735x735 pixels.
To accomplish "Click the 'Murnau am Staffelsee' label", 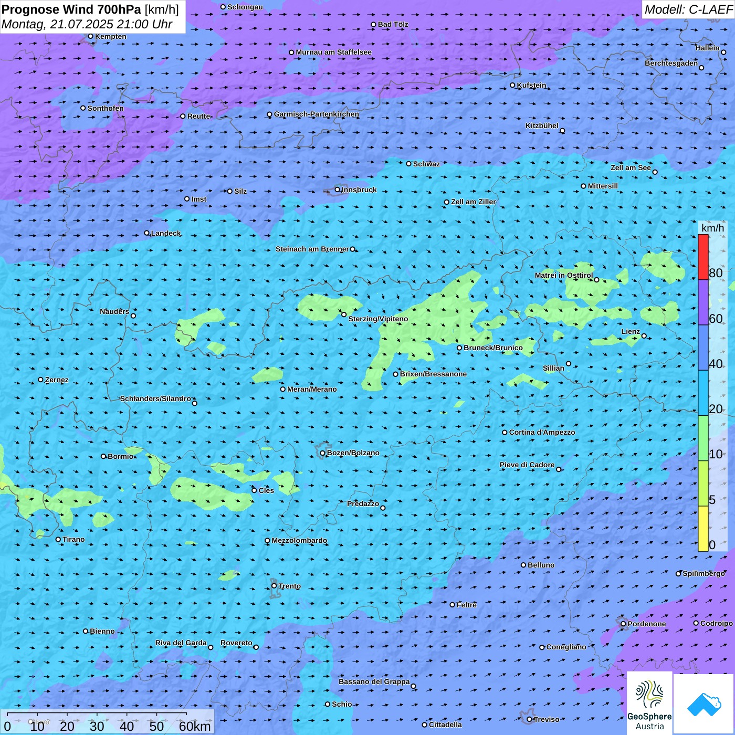I will [x=333, y=52].
